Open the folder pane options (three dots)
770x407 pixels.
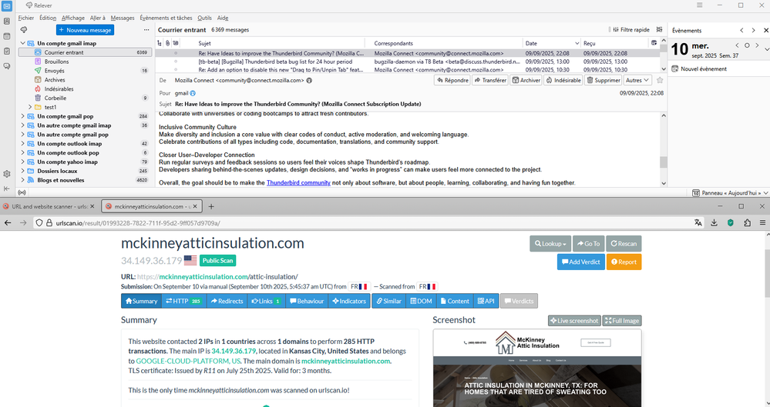pyautogui.click(x=146, y=30)
